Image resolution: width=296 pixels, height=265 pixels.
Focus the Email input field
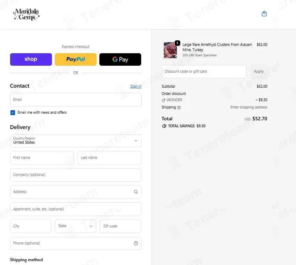click(76, 99)
